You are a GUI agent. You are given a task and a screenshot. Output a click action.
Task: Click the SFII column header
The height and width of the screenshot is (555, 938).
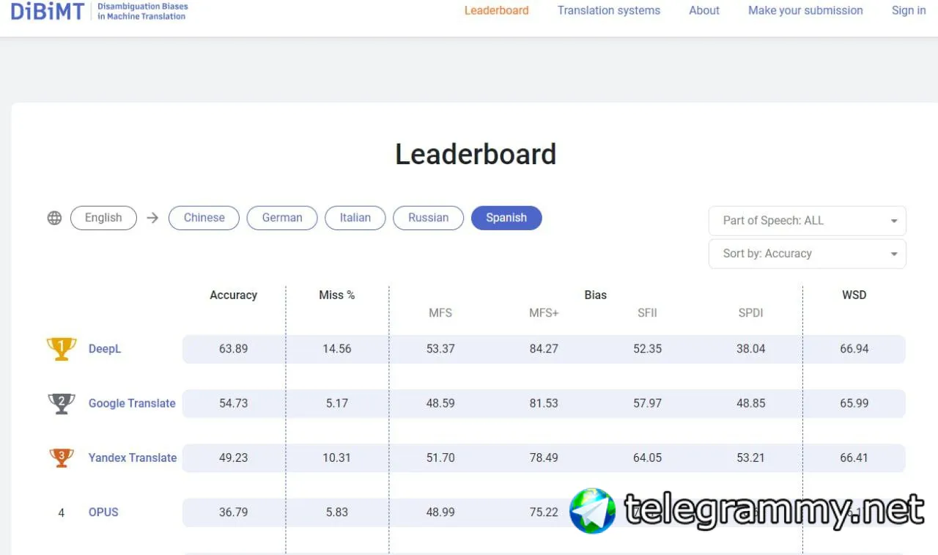click(648, 313)
